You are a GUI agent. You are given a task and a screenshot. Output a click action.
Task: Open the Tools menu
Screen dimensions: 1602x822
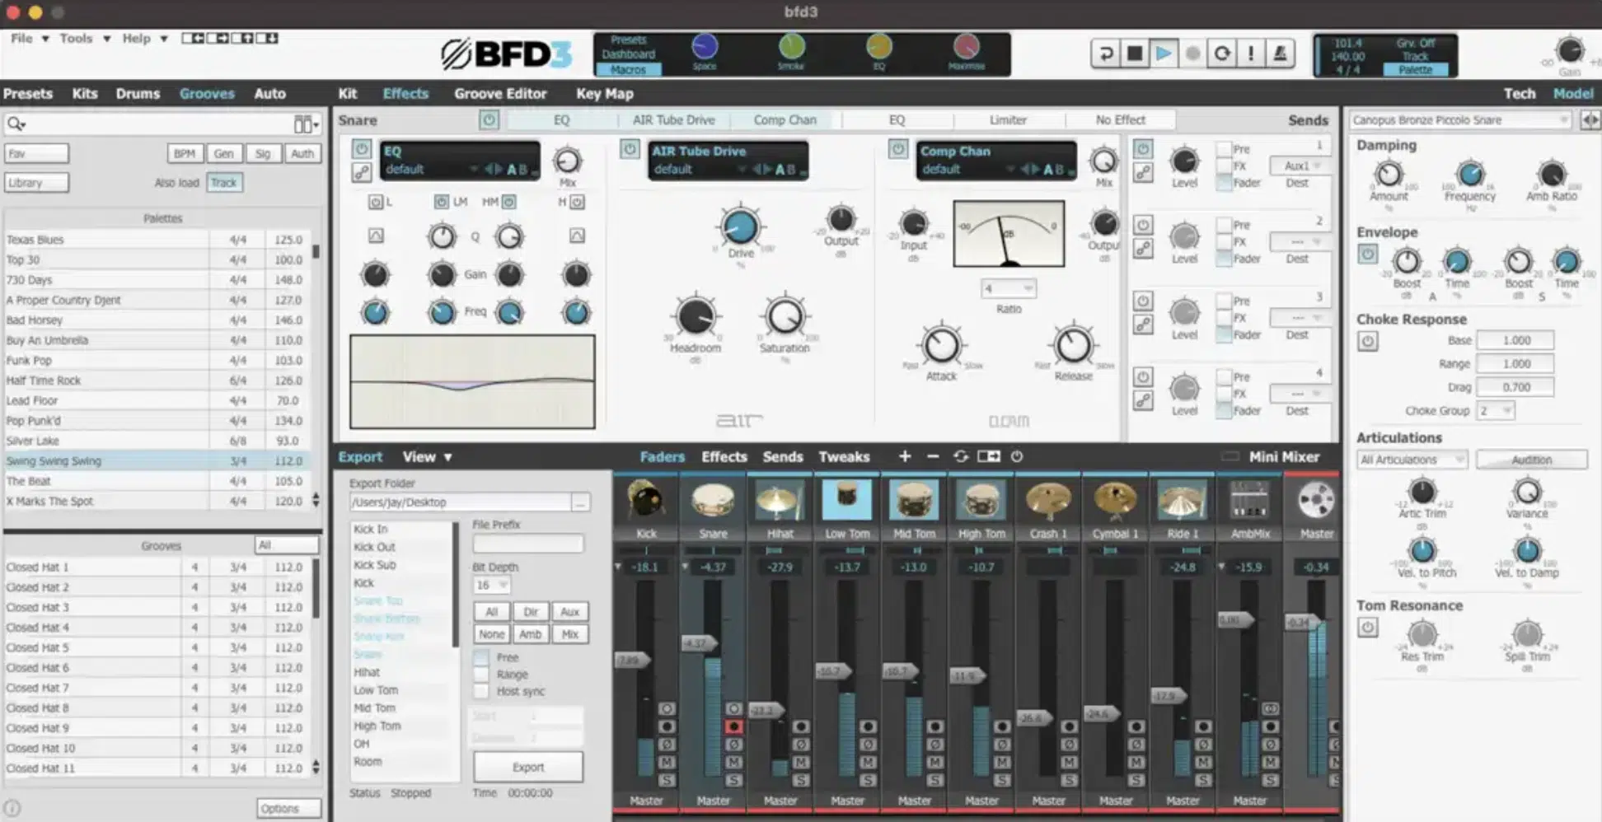tap(84, 38)
